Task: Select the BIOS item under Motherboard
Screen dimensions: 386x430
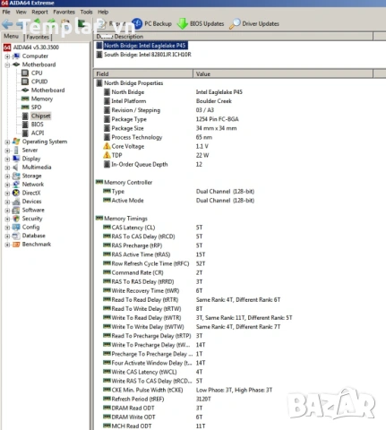Action: pyautogui.click(x=38, y=125)
